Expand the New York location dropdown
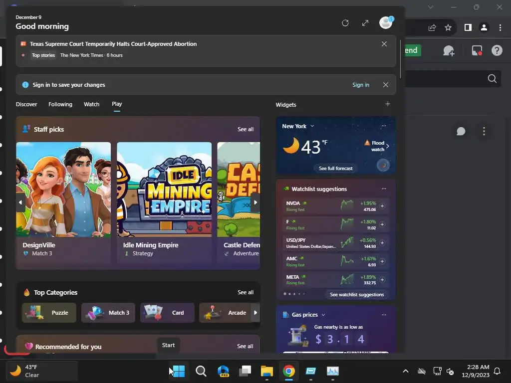Screen dimensions: 511x383 pyautogui.click(x=312, y=126)
